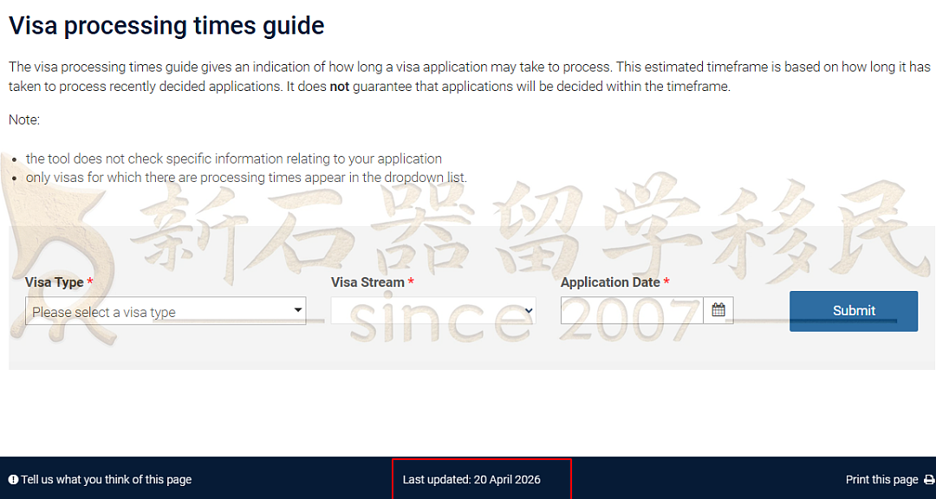The height and width of the screenshot is (499, 936).
Task: Click the exclamation feedback icon in the footer
Action: (13, 479)
